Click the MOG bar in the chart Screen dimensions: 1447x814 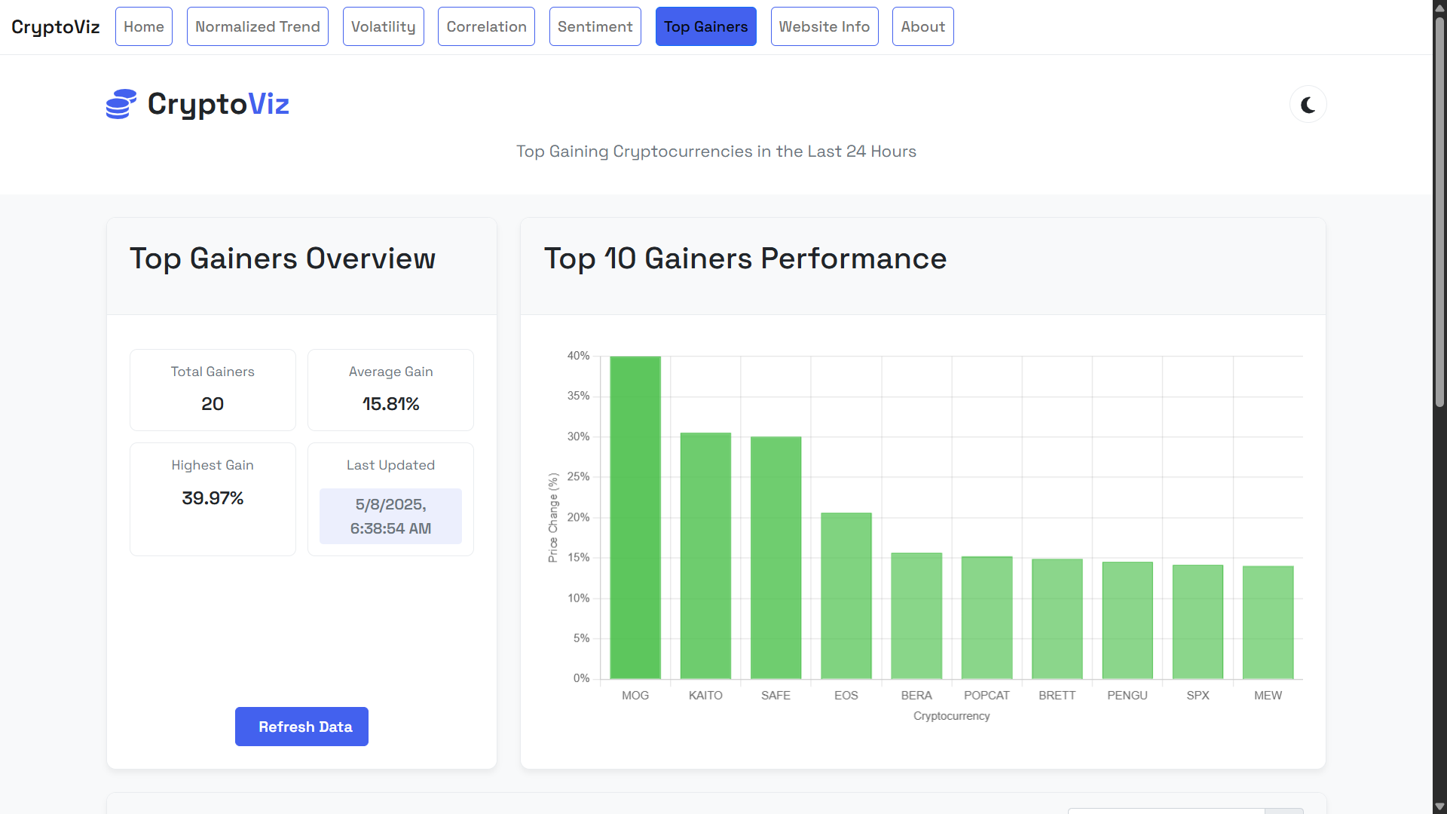click(635, 517)
